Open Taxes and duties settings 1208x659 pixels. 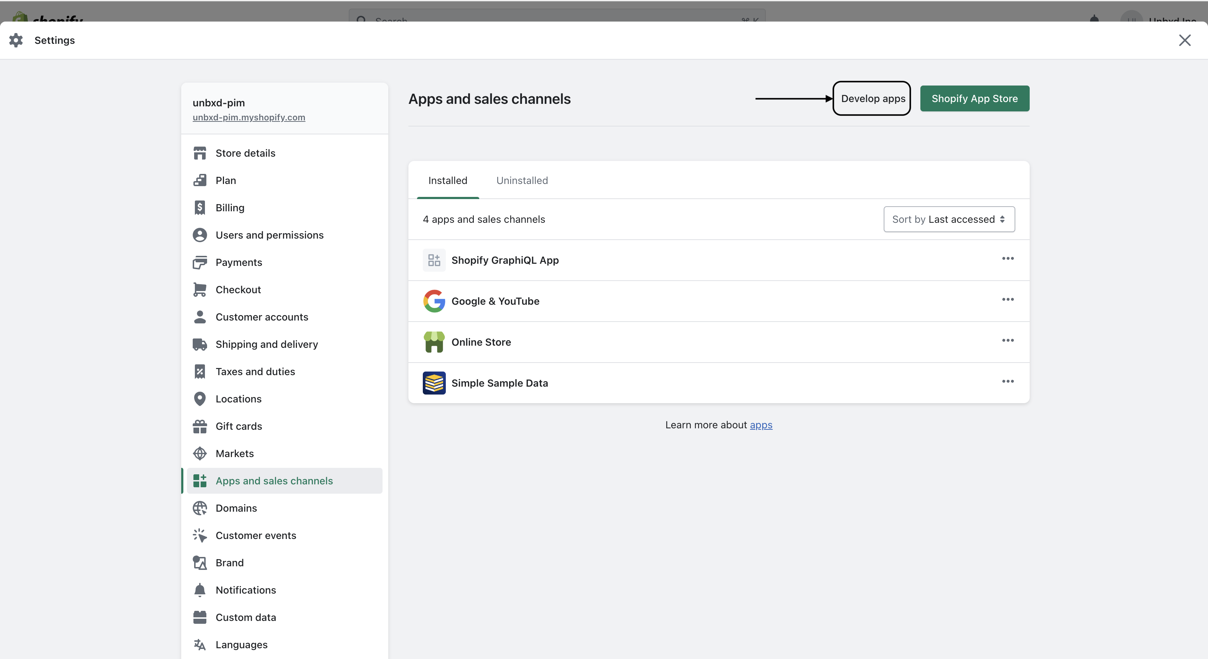[x=285, y=372]
